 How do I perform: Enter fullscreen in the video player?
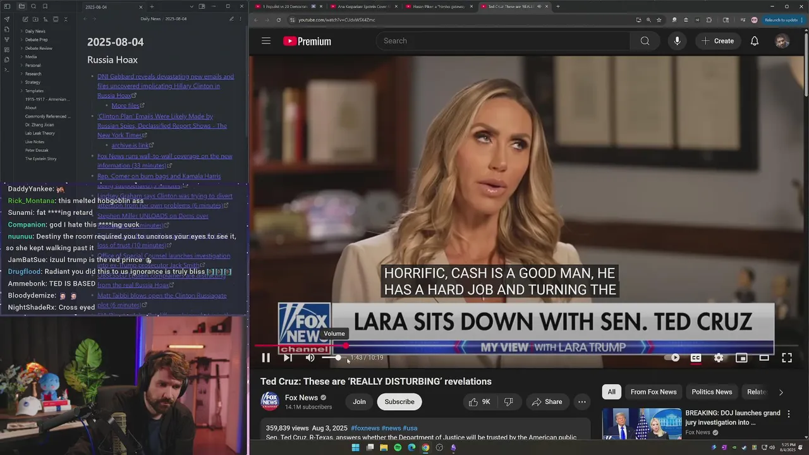coord(787,358)
